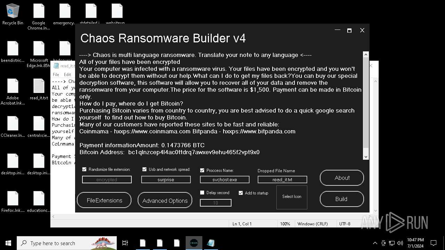Open the File menu in Notepad
Screen dimensions: 445x250
[56, 75]
